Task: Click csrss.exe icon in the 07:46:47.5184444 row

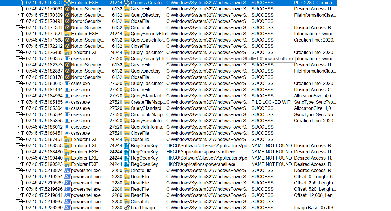Action: click(x=67, y=90)
